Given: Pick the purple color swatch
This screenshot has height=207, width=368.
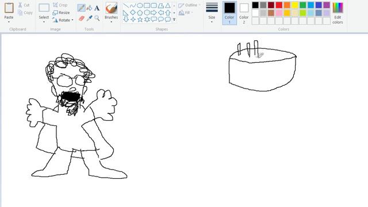Looking at the screenshot, I should point(327,5).
